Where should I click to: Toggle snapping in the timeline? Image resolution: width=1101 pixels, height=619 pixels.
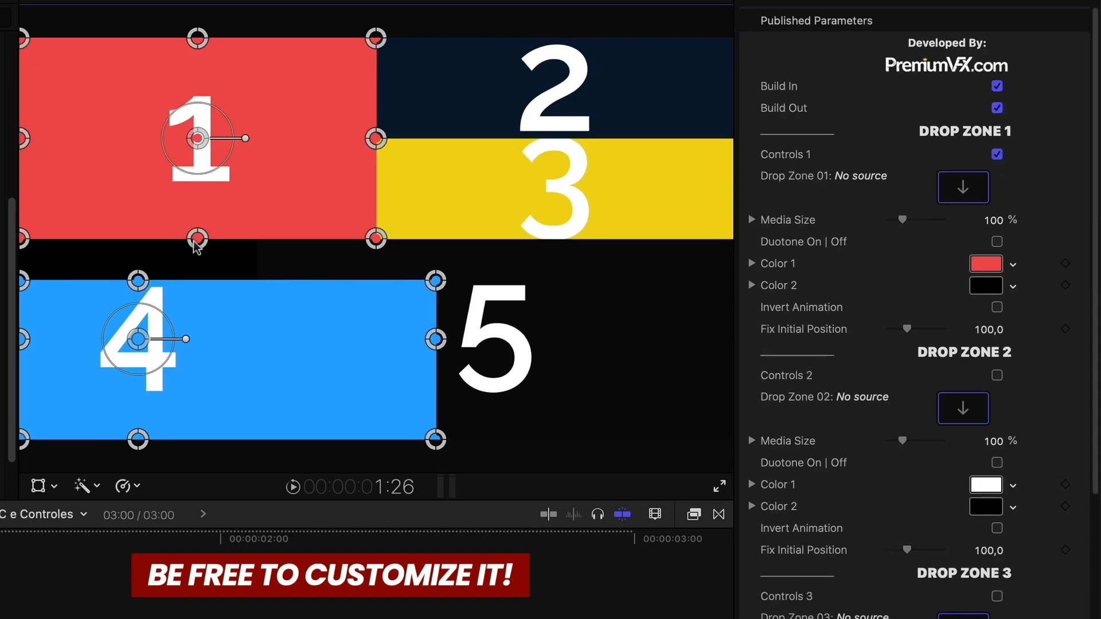pyautogui.click(x=622, y=514)
